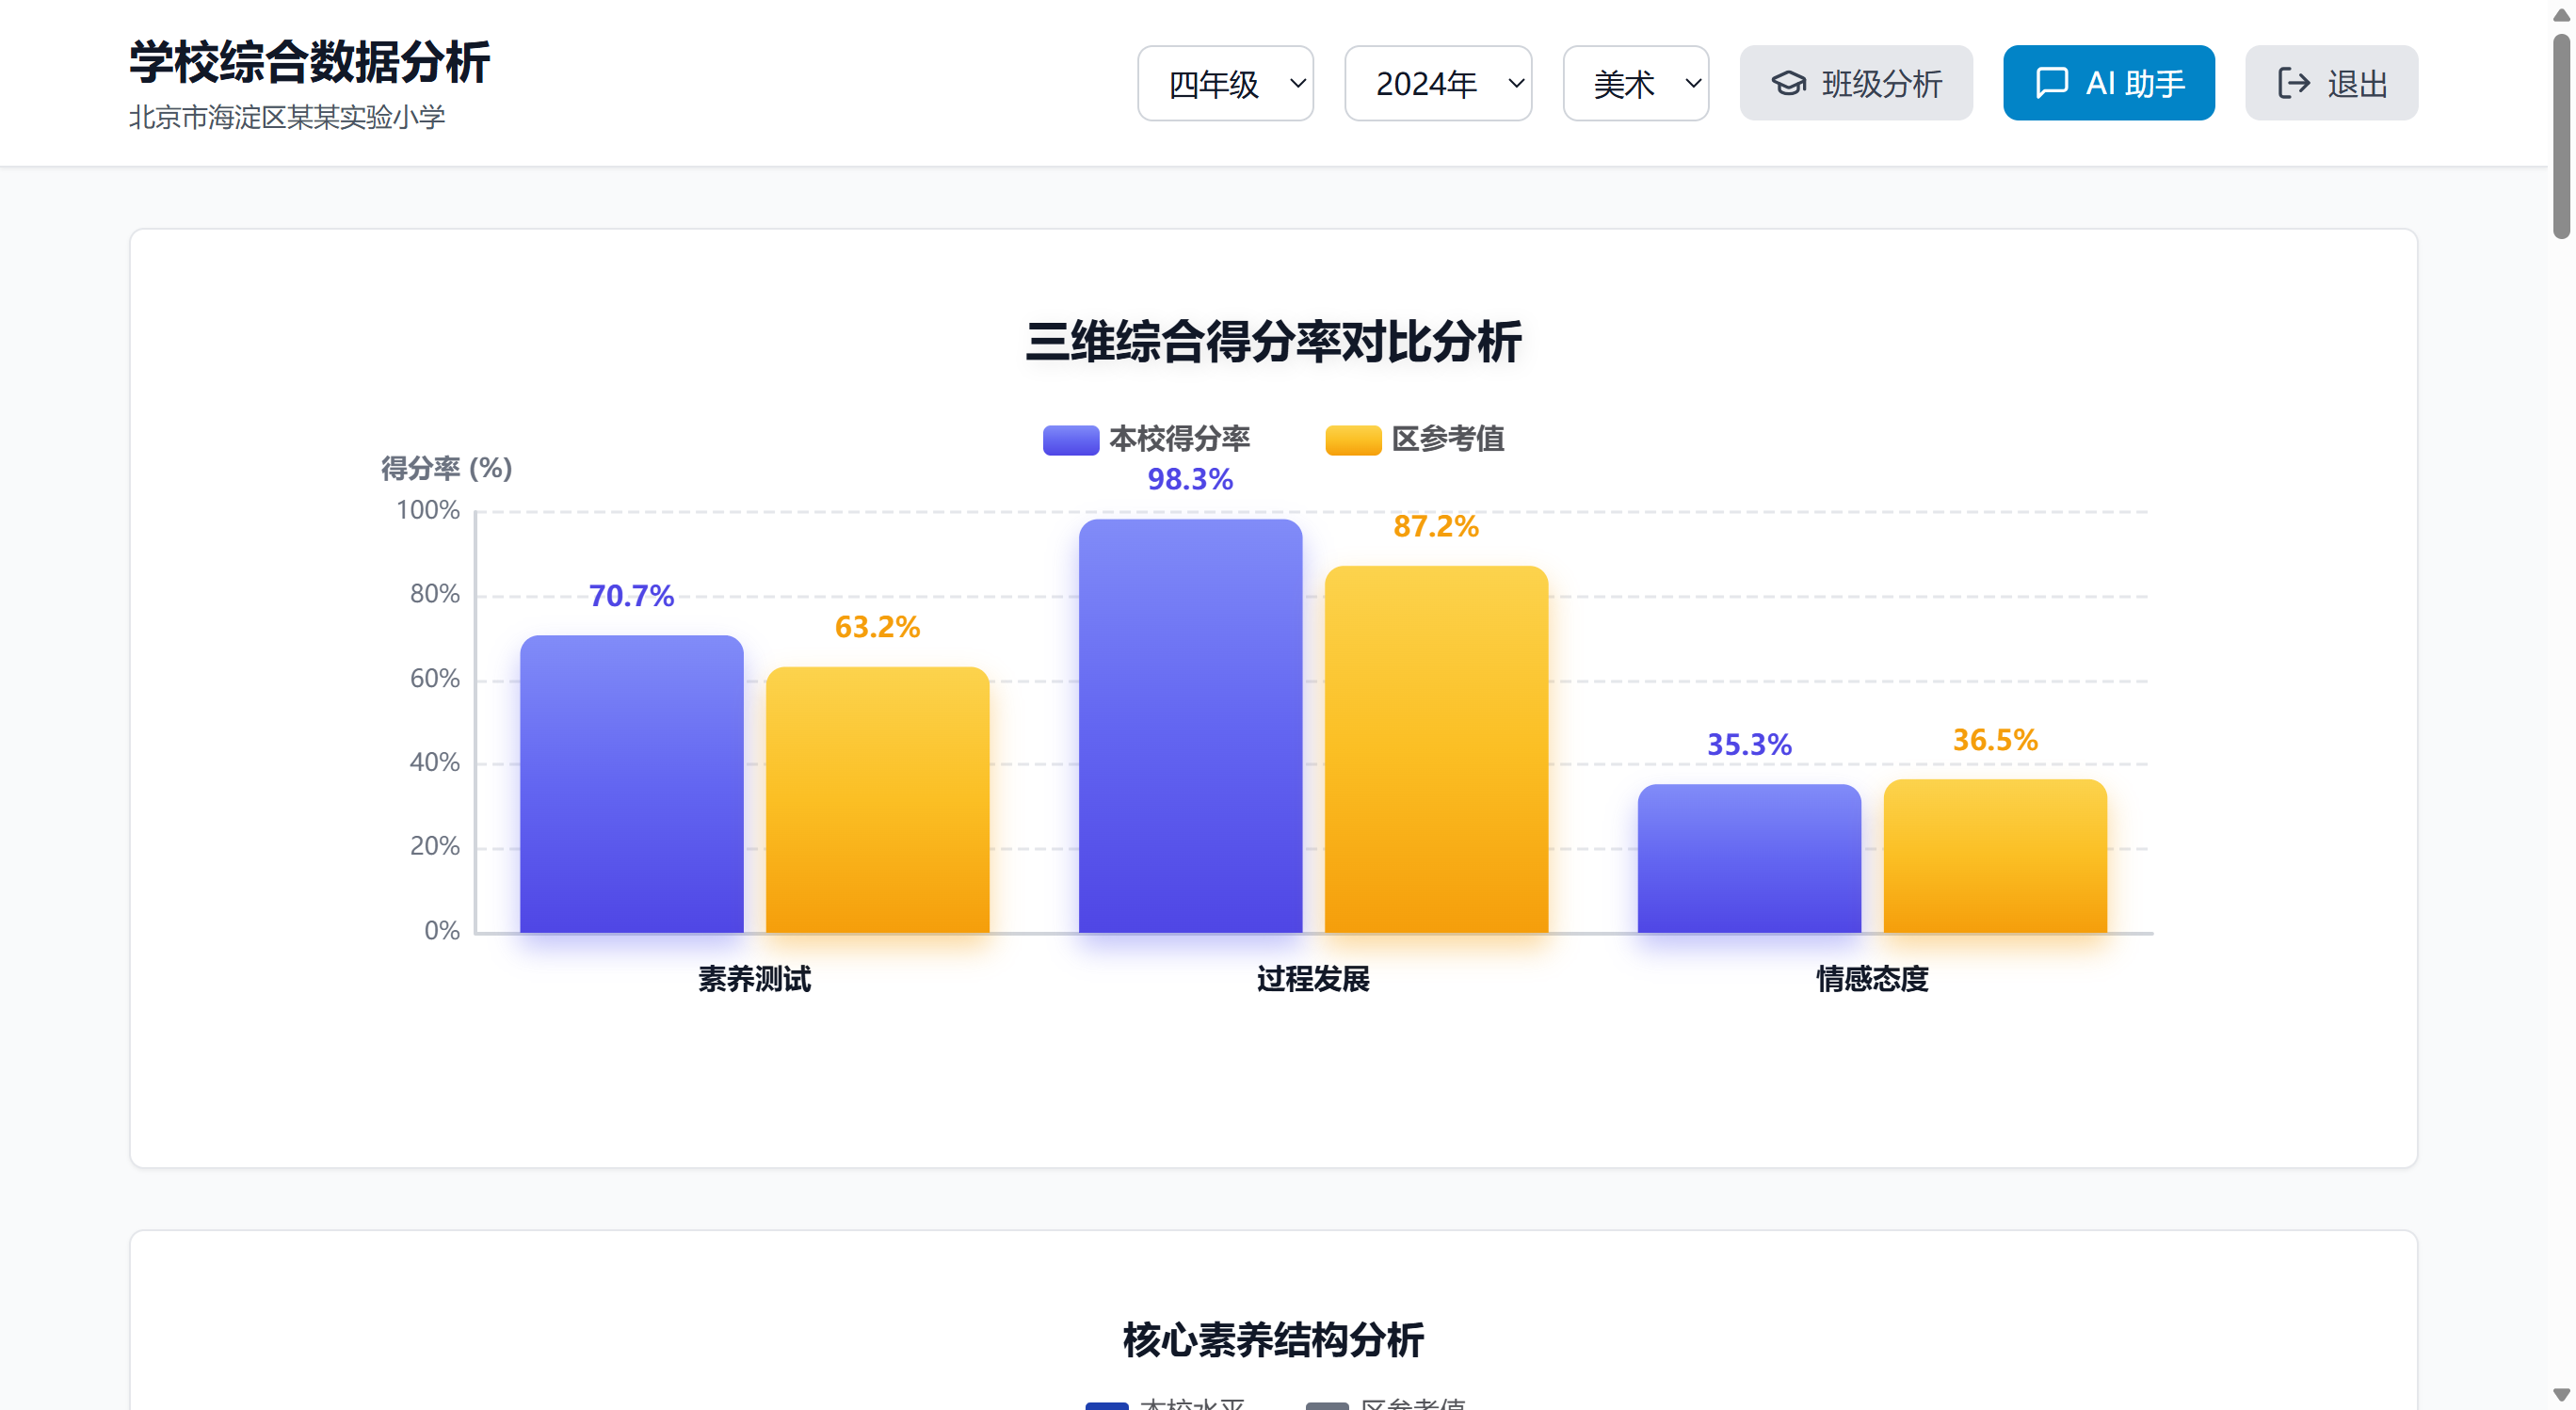Click the page vertical scrollbar thumb
This screenshot has width=2576, height=1410.
point(2561,137)
